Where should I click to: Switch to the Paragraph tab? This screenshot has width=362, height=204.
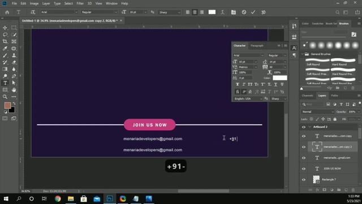click(257, 45)
